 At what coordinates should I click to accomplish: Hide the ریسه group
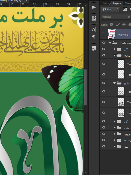[104, 140]
